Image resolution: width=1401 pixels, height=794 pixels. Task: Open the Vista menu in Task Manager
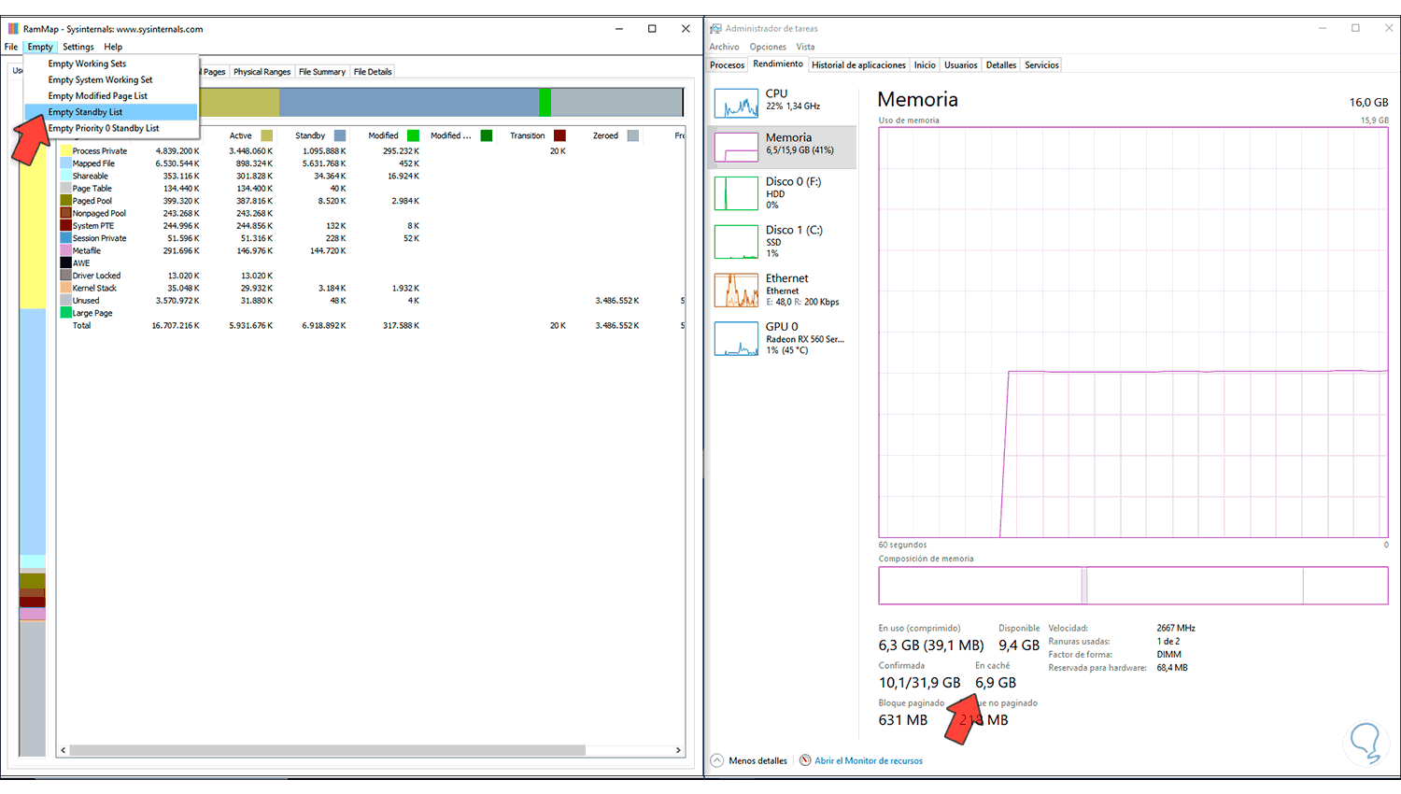click(x=805, y=47)
